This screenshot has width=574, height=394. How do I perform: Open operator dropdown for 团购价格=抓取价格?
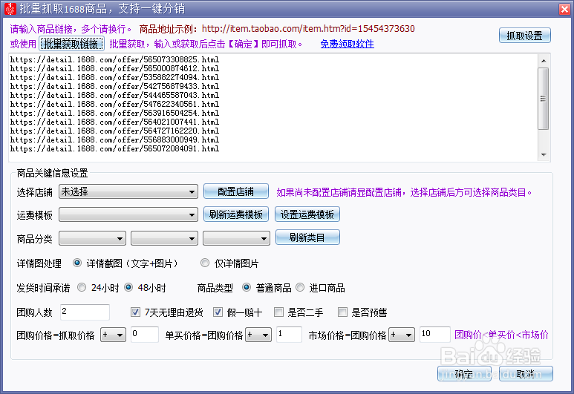click(x=113, y=335)
